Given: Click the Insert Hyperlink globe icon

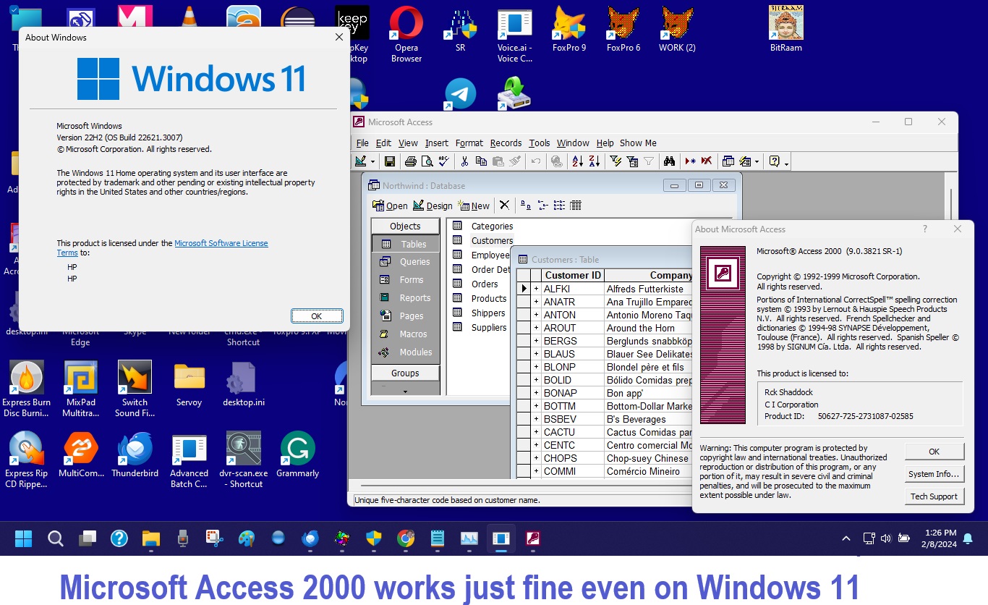Looking at the screenshot, I should (556, 161).
